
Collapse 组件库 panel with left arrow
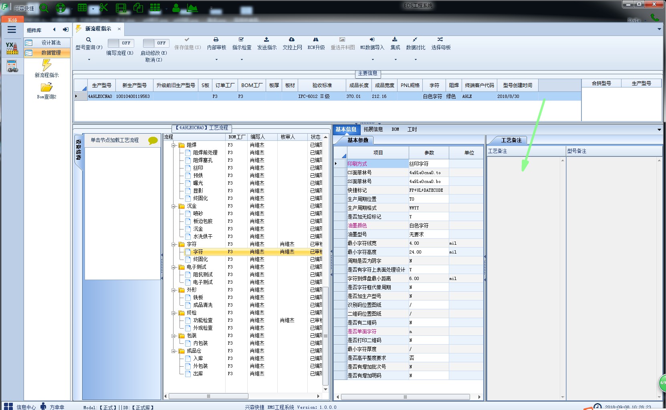tap(54, 29)
